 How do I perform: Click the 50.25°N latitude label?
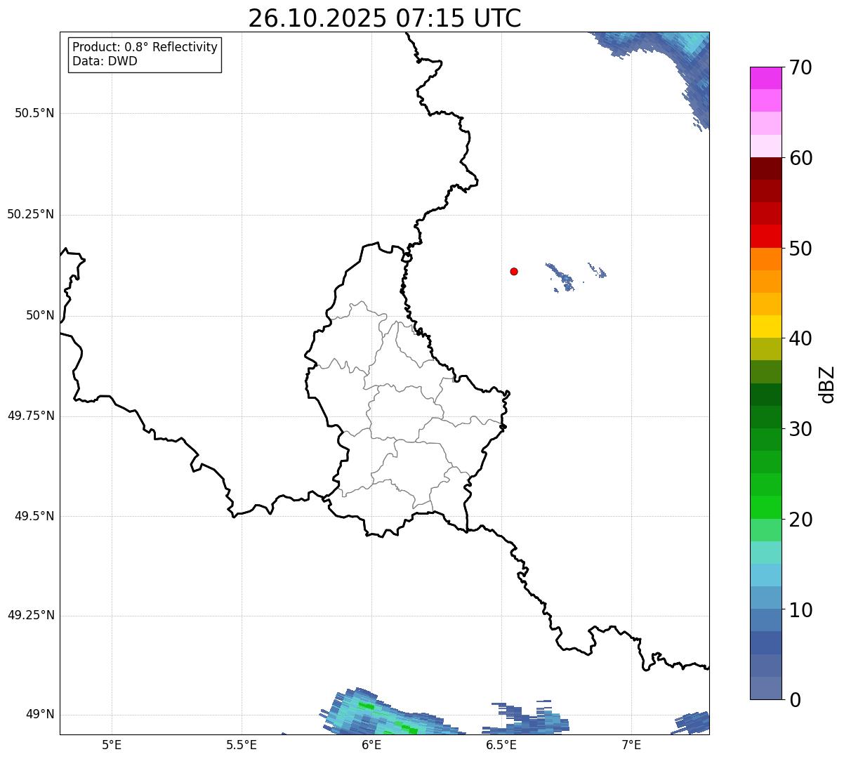tap(31, 214)
